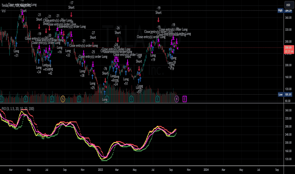
Task: Click the earnings 'E' marker at the chart's far left edge
Action: click(1, 99)
